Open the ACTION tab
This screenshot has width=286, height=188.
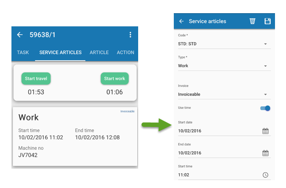tap(125, 52)
